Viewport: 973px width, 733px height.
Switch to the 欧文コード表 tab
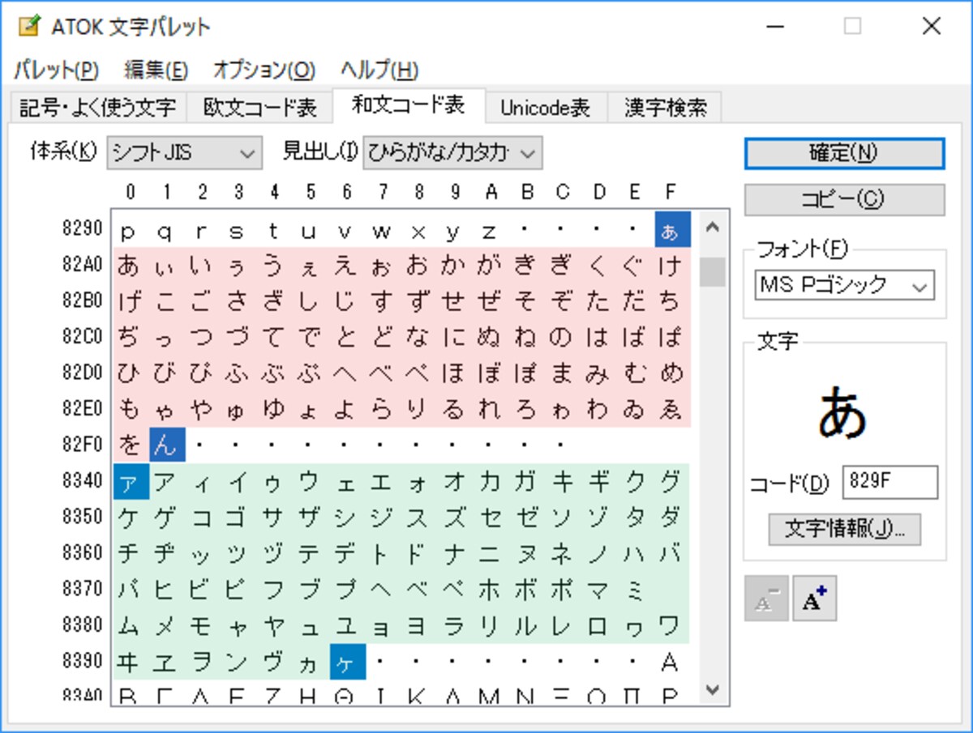click(x=259, y=107)
